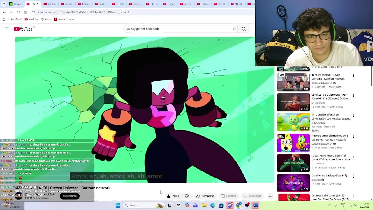Open the browser home page button
The height and width of the screenshot is (210, 373).
tap(25, 12)
